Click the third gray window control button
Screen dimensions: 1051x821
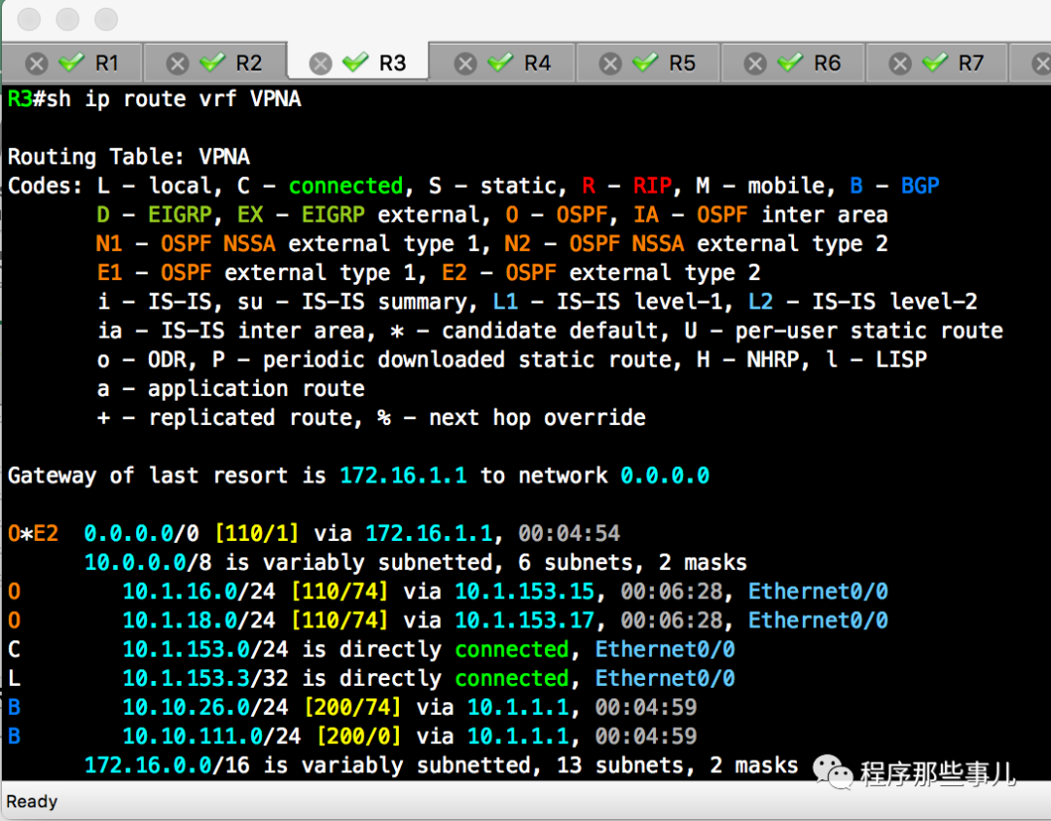pyautogui.click(x=106, y=18)
